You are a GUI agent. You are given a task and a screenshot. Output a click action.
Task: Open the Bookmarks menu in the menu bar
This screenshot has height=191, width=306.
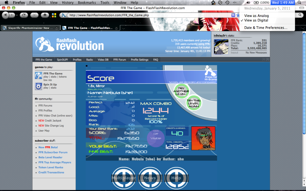[87, 3]
